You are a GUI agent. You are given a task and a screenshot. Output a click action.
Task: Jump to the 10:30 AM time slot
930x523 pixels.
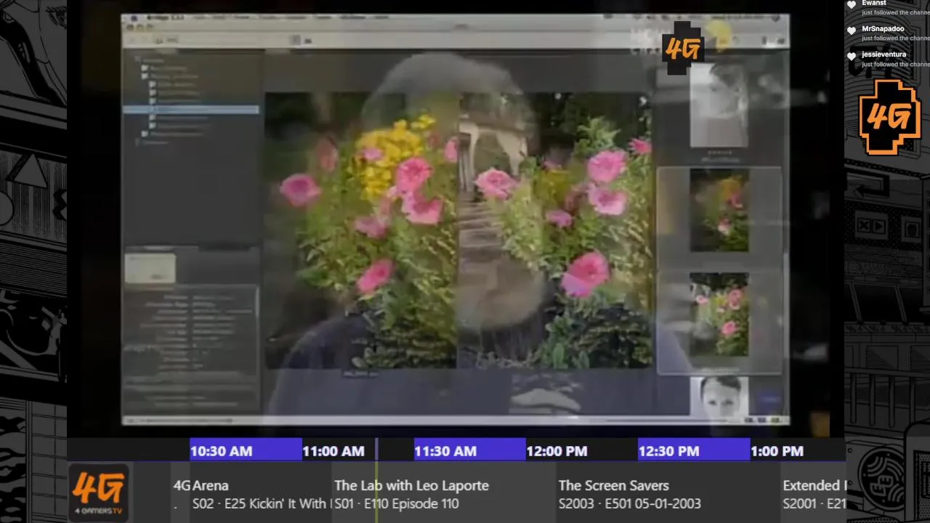point(246,450)
